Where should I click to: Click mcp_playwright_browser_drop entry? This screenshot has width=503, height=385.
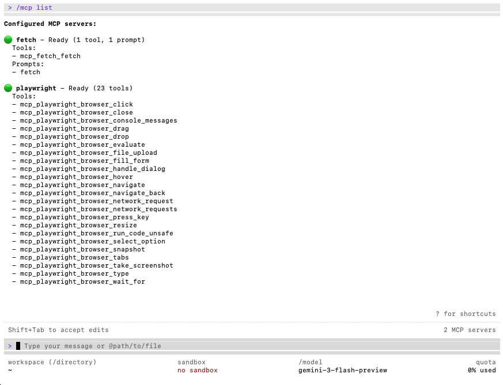point(74,136)
